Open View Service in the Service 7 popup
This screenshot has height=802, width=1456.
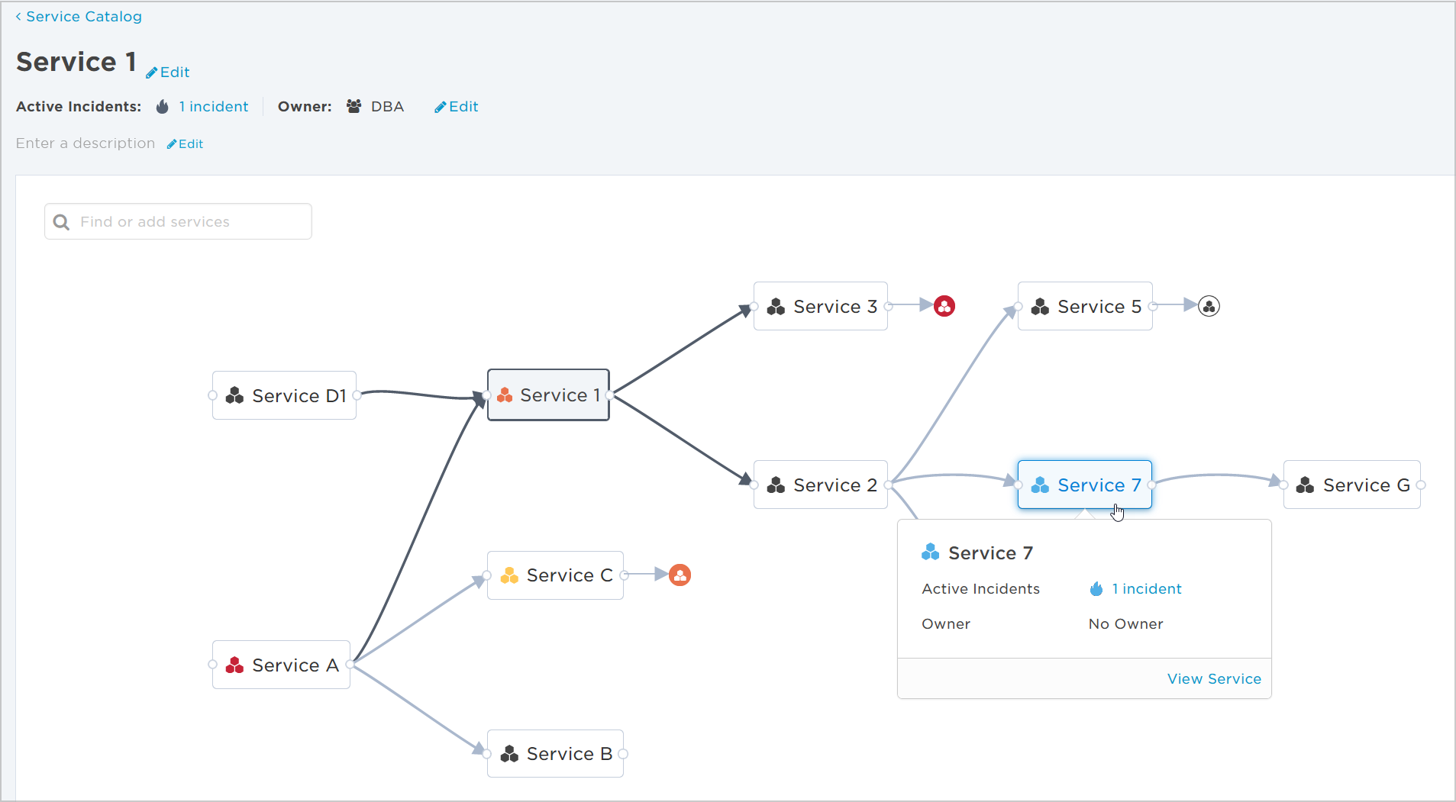pyautogui.click(x=1213, y=678)
